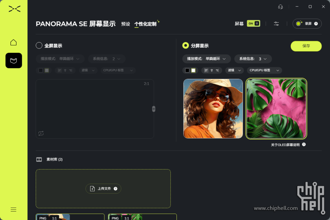Open split-screen CPU/GPU 标签 dropdown
330x220 pixels.
click(x=264, y=70)
